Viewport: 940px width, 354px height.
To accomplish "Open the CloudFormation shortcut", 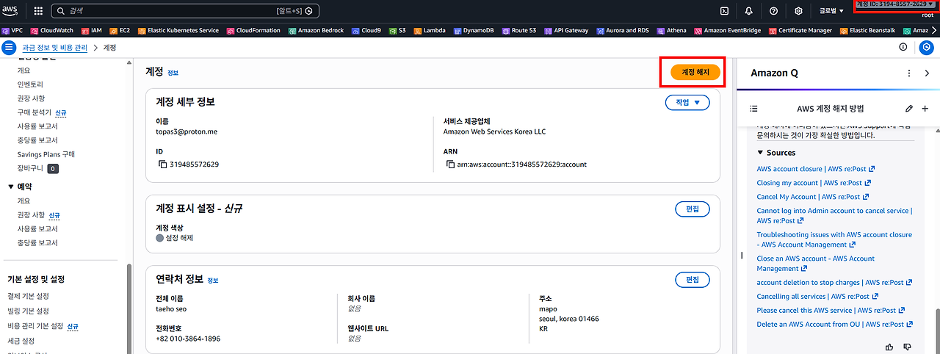I will click(x=254, y=31).
